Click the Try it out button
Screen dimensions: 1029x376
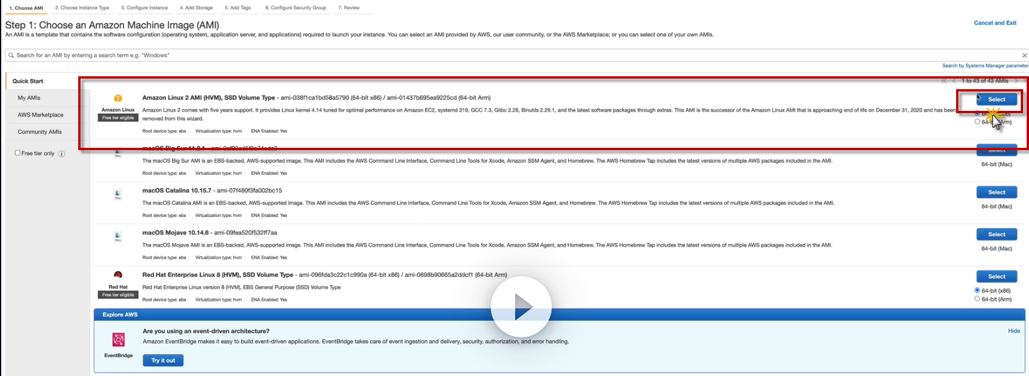pos(163,361)
